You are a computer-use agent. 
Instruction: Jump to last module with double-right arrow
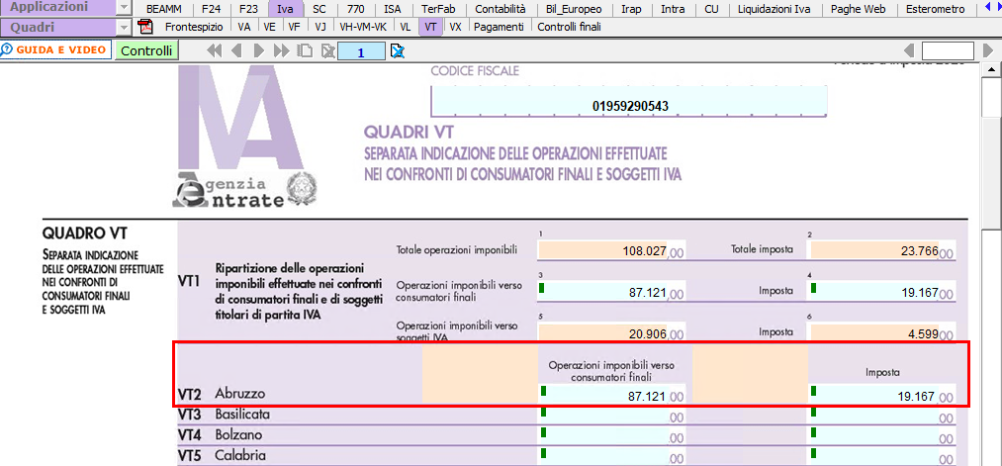point(281,51)
